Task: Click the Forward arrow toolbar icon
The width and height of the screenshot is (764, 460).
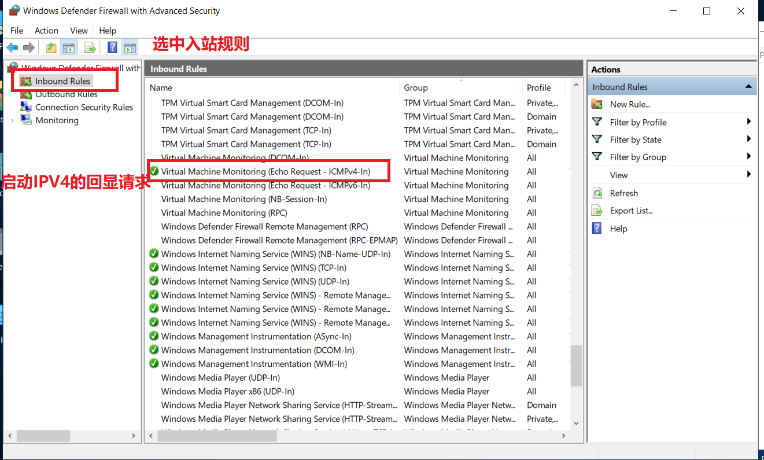Action: point(29,47)
